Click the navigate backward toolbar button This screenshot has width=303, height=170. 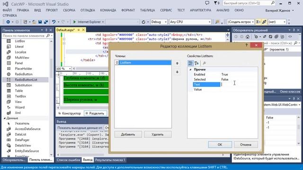pos(8,22)
